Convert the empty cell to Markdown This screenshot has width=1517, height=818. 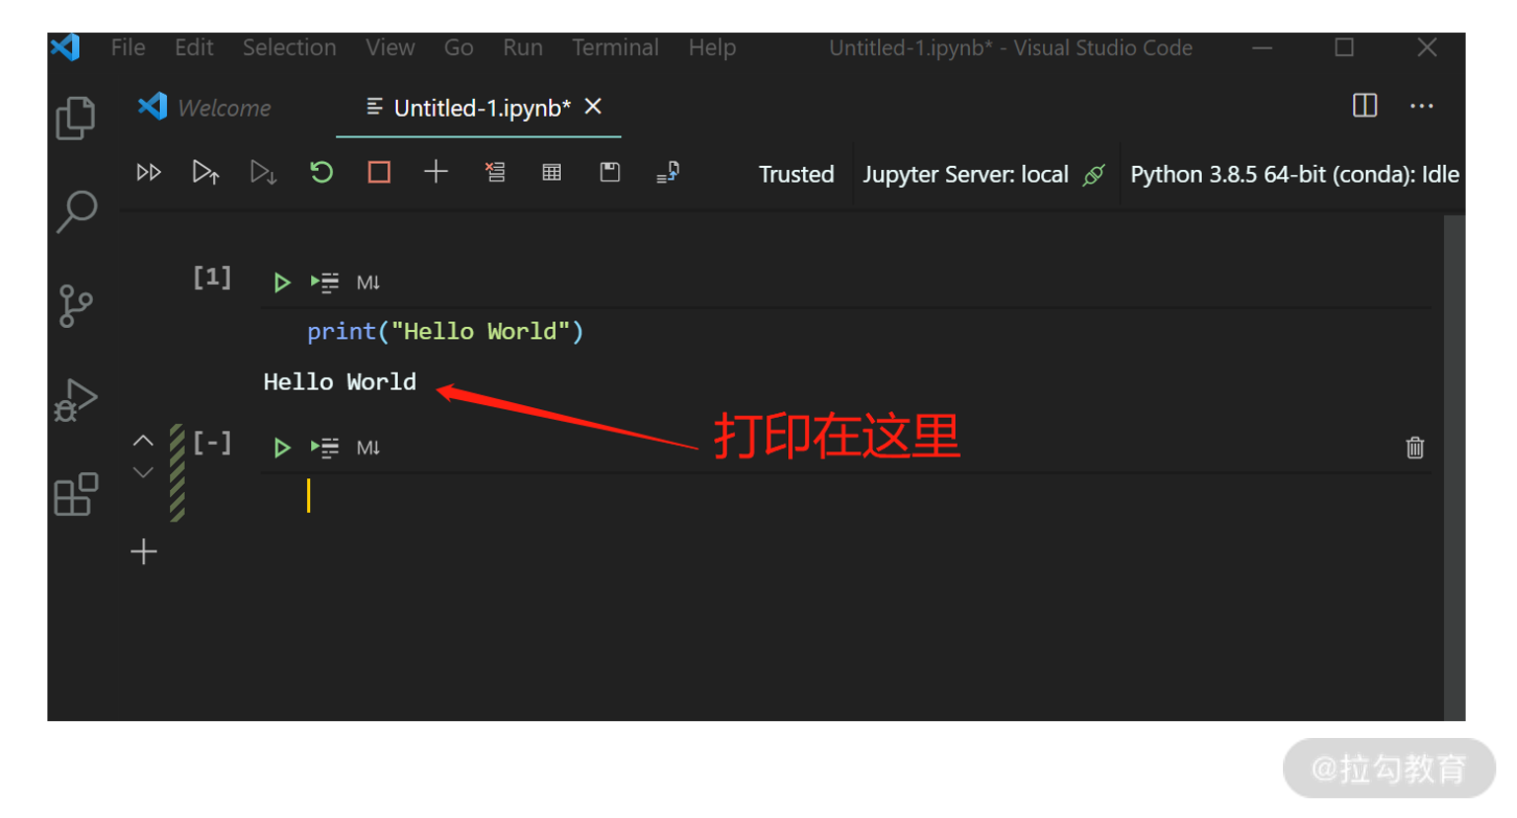pos(368,448)
